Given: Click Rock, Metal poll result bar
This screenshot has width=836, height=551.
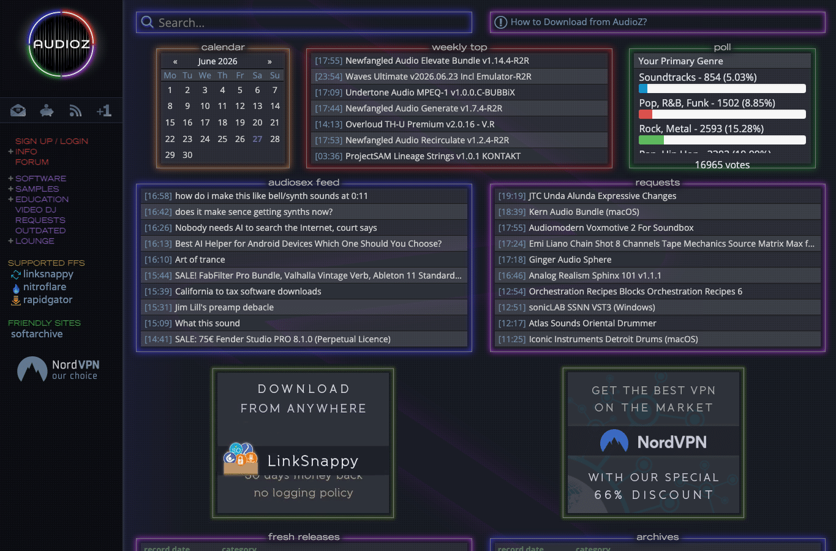Looking at the screenshot, I should click(722, 140).
